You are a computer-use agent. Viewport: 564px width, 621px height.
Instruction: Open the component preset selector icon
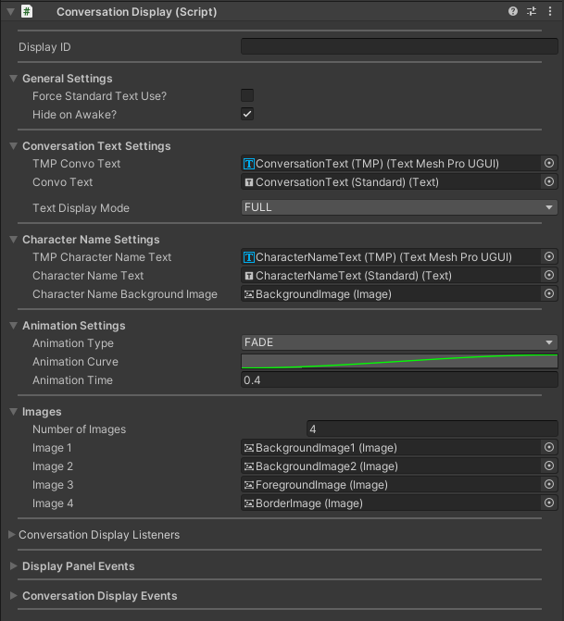pos(532,12)
